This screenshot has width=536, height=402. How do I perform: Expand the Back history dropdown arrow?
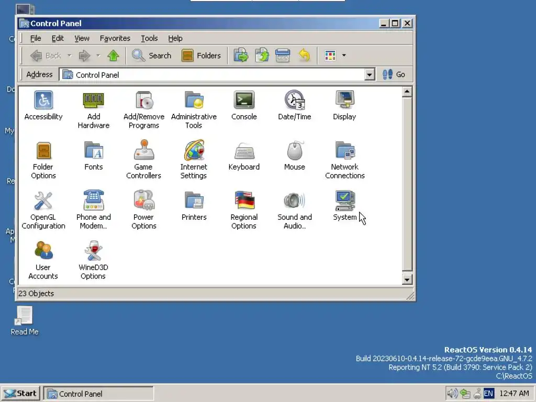pos(70,55)
